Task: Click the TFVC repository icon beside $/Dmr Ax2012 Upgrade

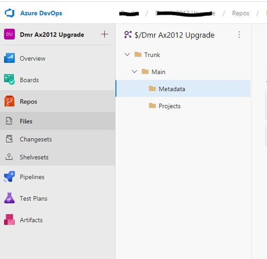Action: pos(128,34)
